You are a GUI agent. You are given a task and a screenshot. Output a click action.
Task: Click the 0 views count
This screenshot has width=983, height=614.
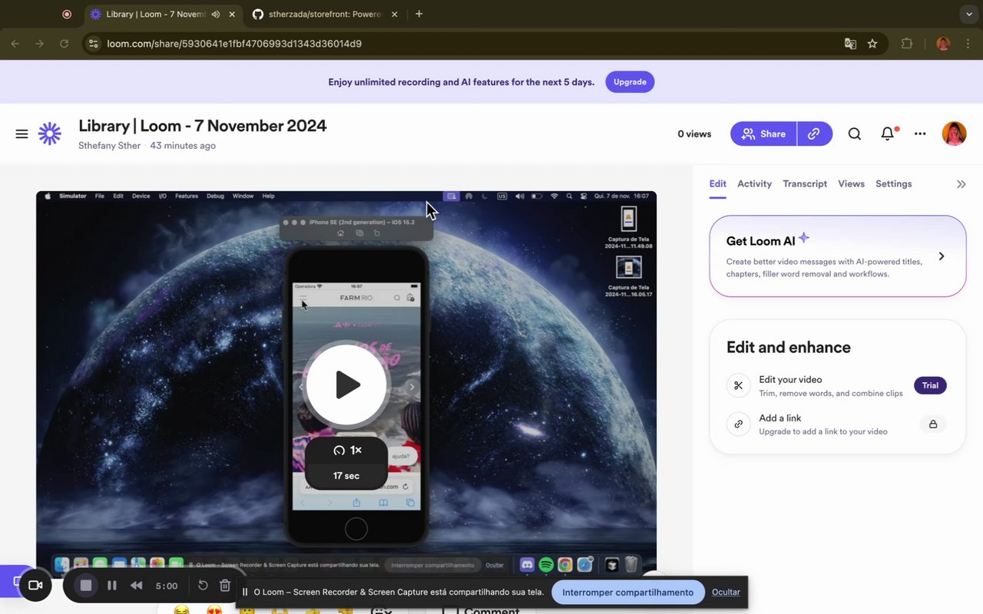[694, 134]
